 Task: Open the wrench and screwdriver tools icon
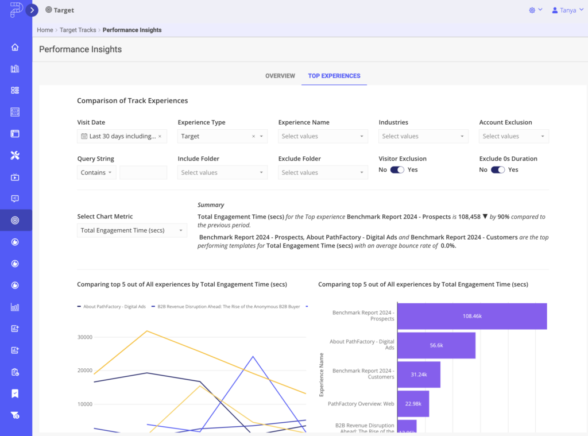pos(15,155)
